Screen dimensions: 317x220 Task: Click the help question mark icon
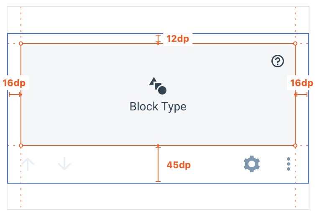coord(278,61)
